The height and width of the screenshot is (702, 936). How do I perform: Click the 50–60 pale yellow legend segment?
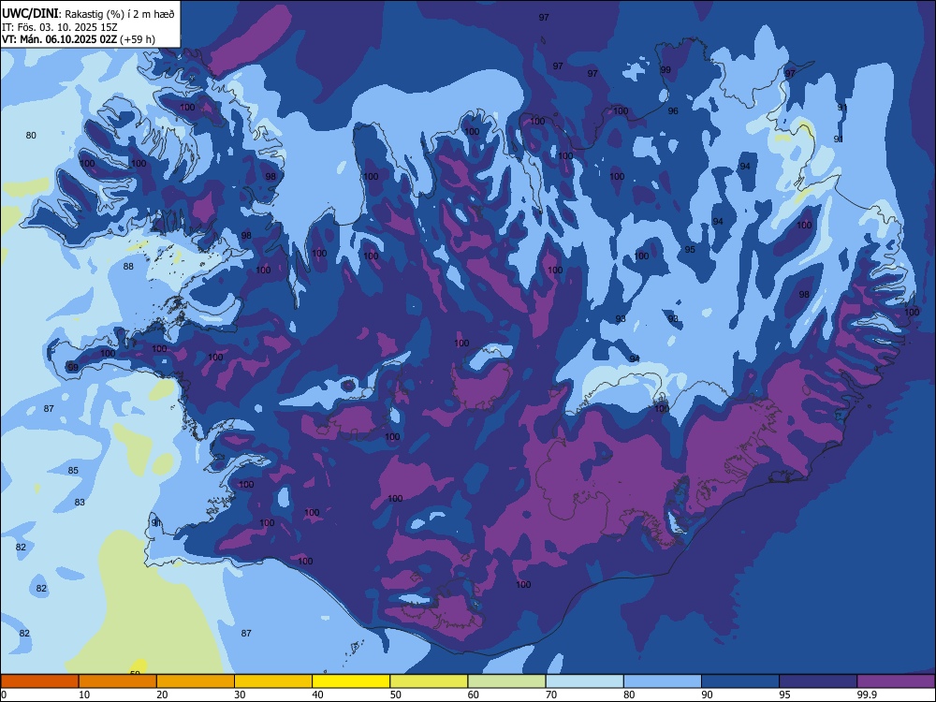coord(429,681)
